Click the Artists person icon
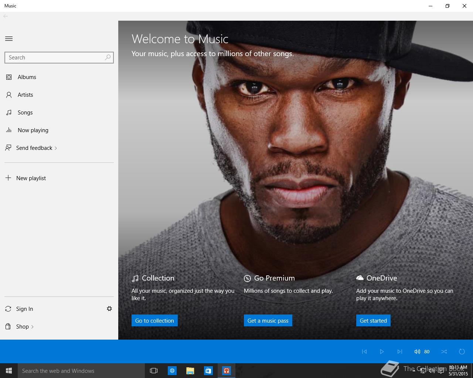 (x=9, y=95)
